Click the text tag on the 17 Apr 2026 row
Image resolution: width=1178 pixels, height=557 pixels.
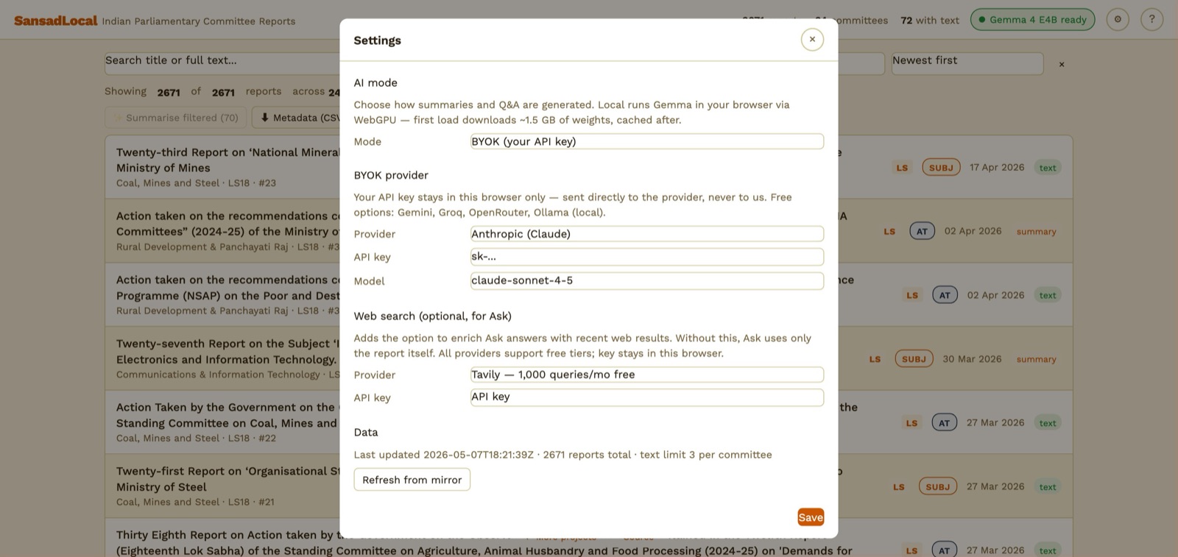coord(1048,168)
